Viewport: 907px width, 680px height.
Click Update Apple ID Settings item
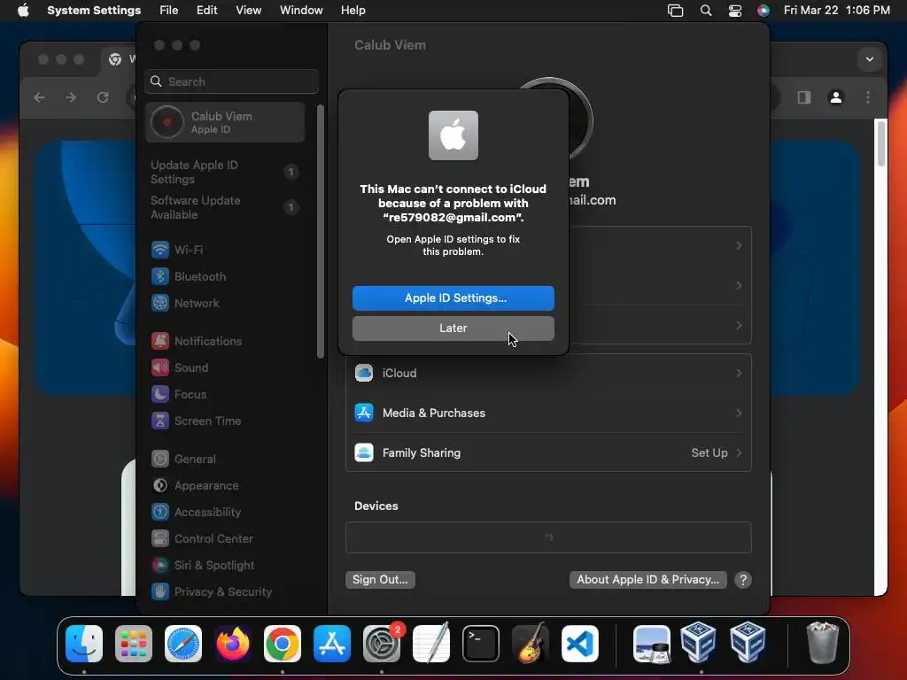coord(226,172)
